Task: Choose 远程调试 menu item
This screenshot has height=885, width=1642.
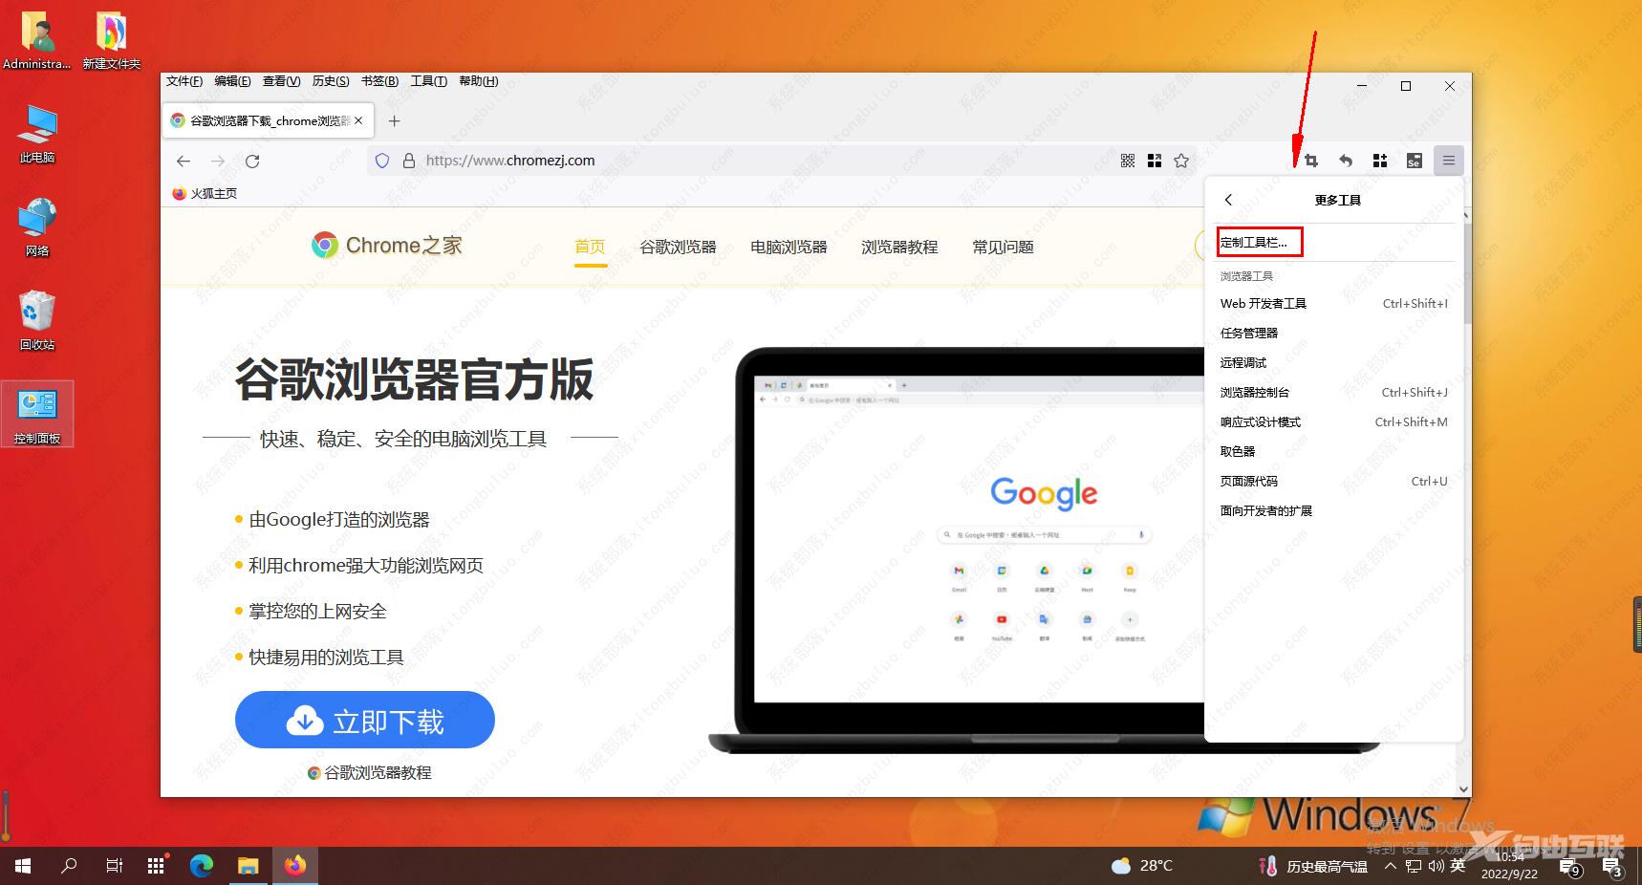Action: (x=1333, y=362)
